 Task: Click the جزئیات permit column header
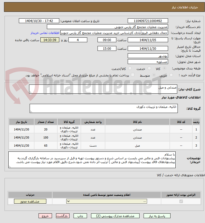point(30,195)
